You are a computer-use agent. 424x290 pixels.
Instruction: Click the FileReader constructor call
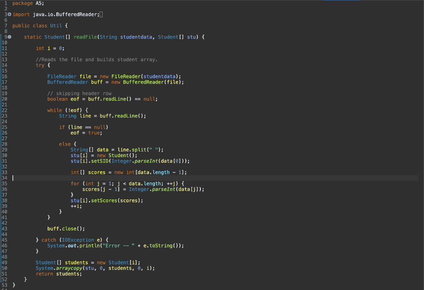coord(126,77)
